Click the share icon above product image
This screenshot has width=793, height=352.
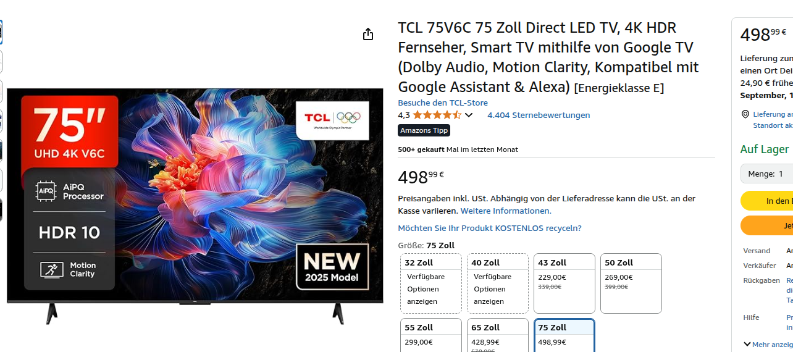click(368, 34)
